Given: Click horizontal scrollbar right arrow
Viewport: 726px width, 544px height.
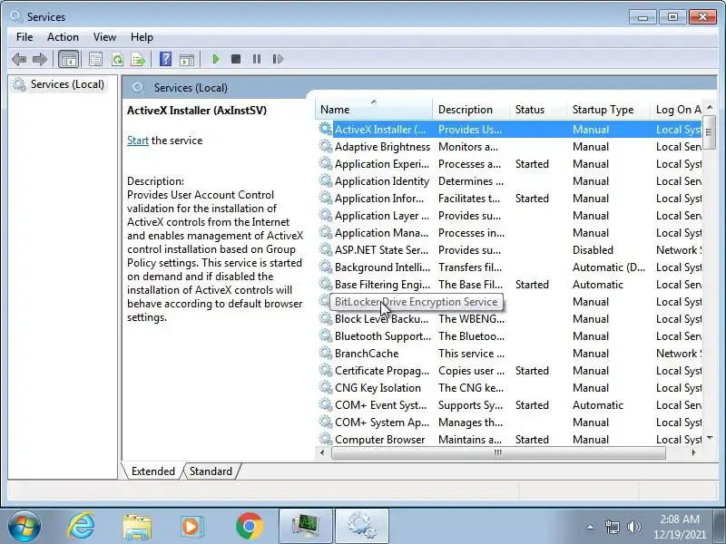Looking at the screenshot, I should (693, 452).
